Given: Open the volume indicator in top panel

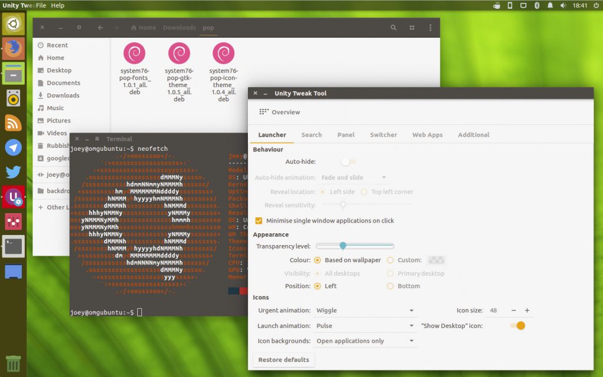Looking at the screenshot, I should click(x=563, y=5).
